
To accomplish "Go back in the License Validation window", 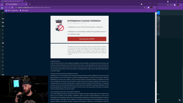I will [6, 7].
